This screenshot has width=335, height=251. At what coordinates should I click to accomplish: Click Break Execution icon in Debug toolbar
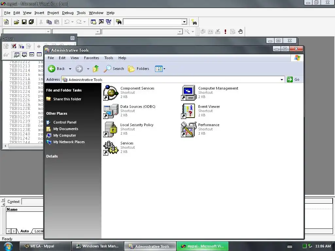point(21,46)
